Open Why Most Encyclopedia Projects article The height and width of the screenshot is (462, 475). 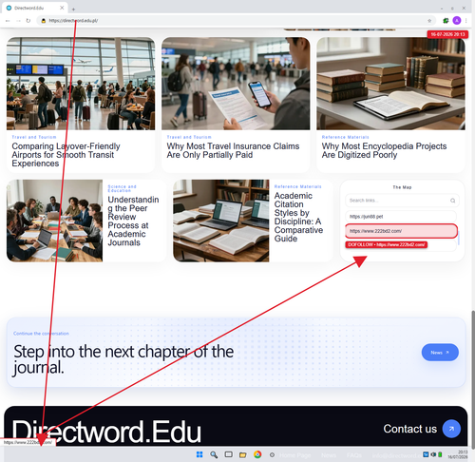(x=384, y=150)
